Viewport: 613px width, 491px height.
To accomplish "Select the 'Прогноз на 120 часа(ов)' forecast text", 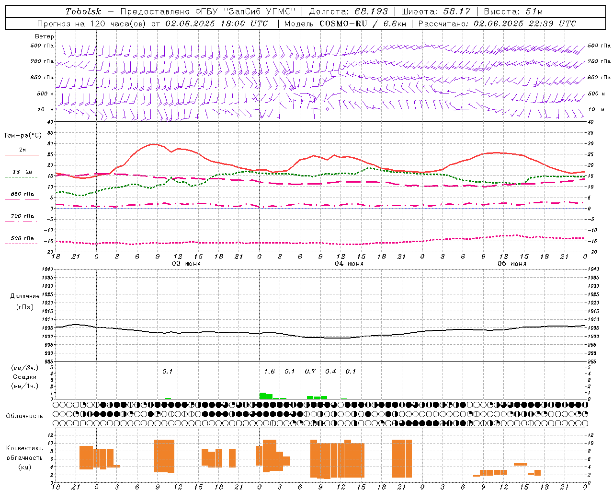I will [92, 23].
